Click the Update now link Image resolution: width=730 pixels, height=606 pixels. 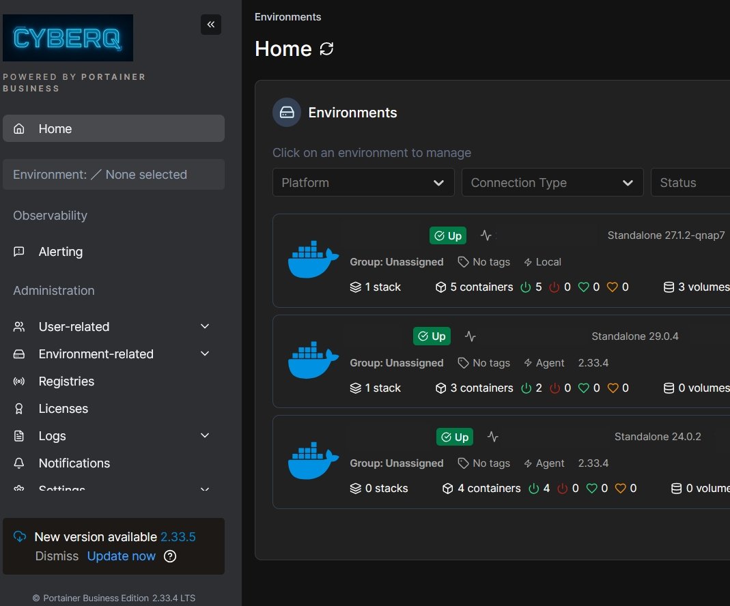122,556
